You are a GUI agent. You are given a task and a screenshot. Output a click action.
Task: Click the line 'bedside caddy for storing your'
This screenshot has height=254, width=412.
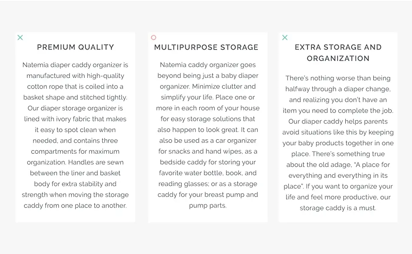(x=208, y=162)
